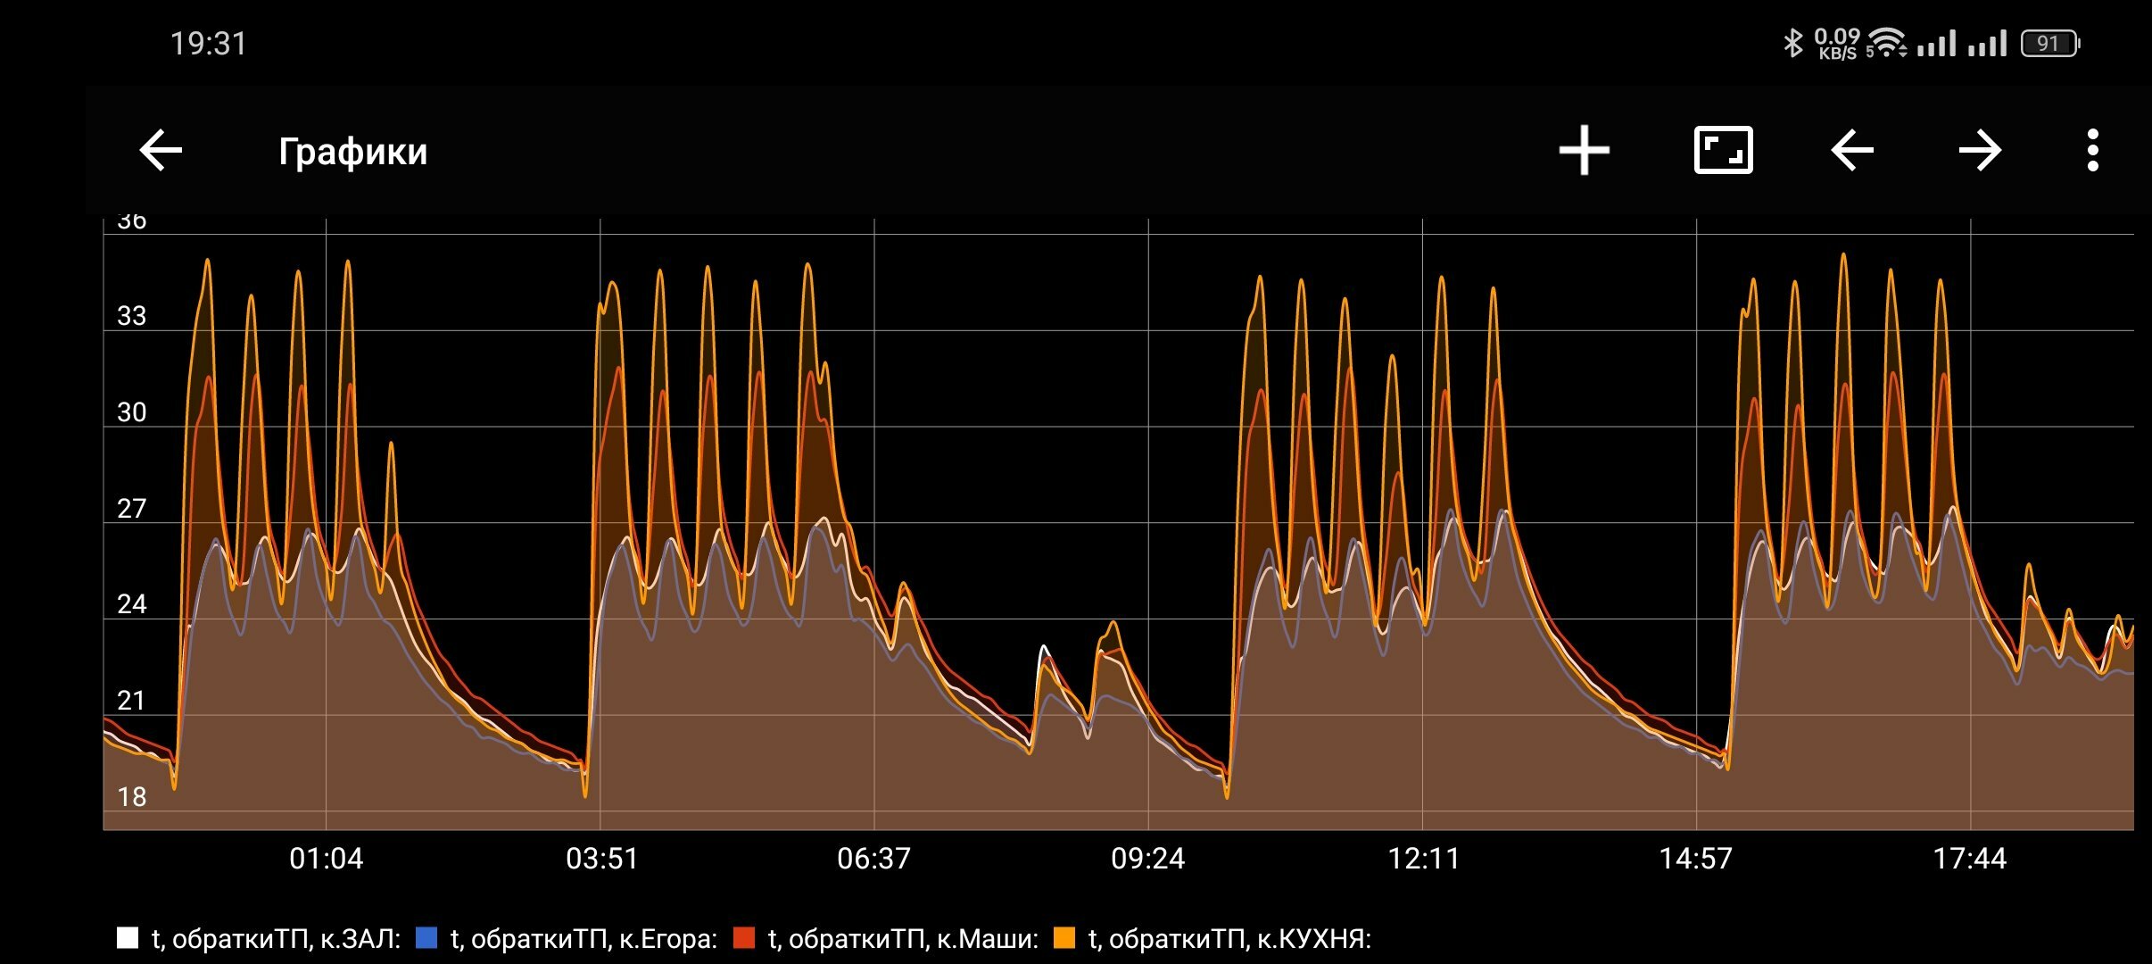The width and height of the screenshot is (2152, 964).
Task: Shift graph to the next time period
Action: (x=1981, y=150)
